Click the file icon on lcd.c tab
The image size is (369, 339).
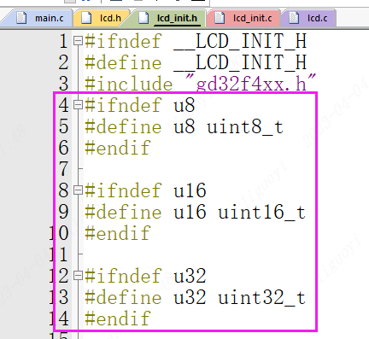(294, 18)
